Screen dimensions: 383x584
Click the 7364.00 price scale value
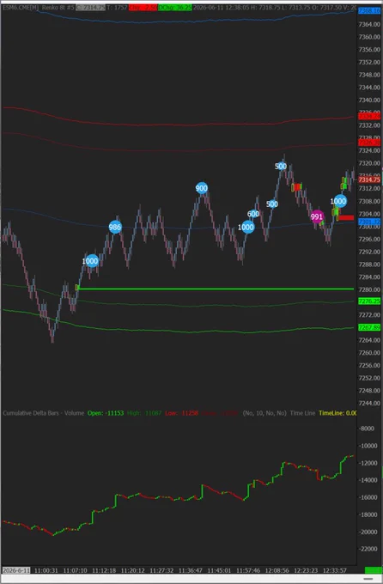tap(369, 24)
